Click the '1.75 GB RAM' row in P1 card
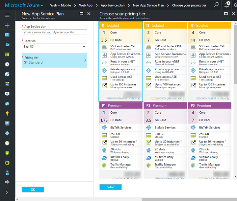 point(121,120)
